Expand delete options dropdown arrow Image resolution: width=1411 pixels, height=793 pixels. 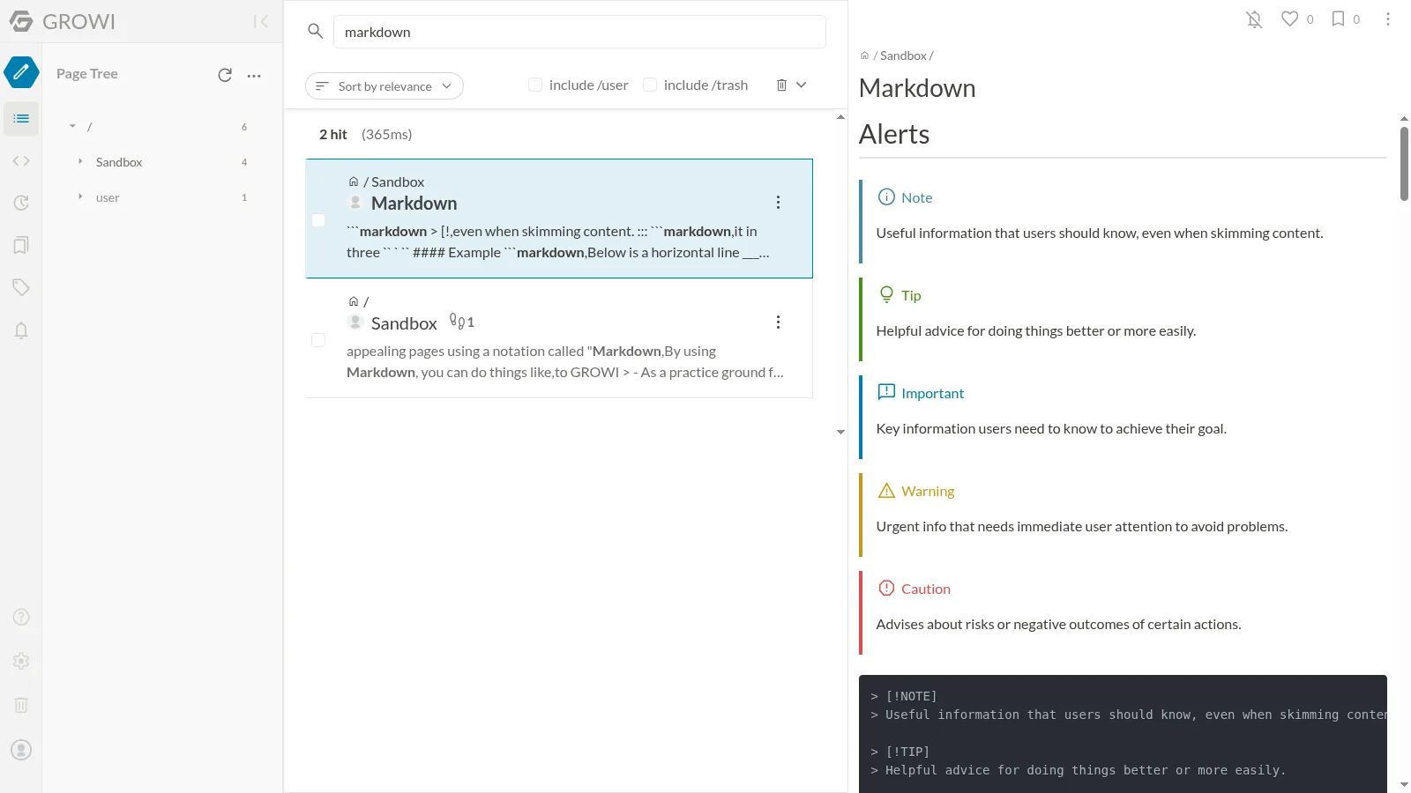801,85
